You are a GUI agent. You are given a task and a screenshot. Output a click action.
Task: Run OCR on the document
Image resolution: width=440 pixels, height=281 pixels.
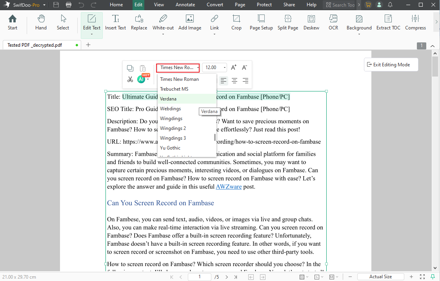[x=333, y=22]
